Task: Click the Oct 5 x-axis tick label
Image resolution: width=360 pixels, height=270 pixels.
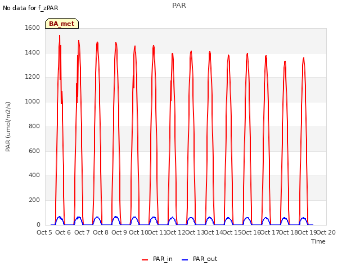Action: pyautogui.click(x=44, y=232)
